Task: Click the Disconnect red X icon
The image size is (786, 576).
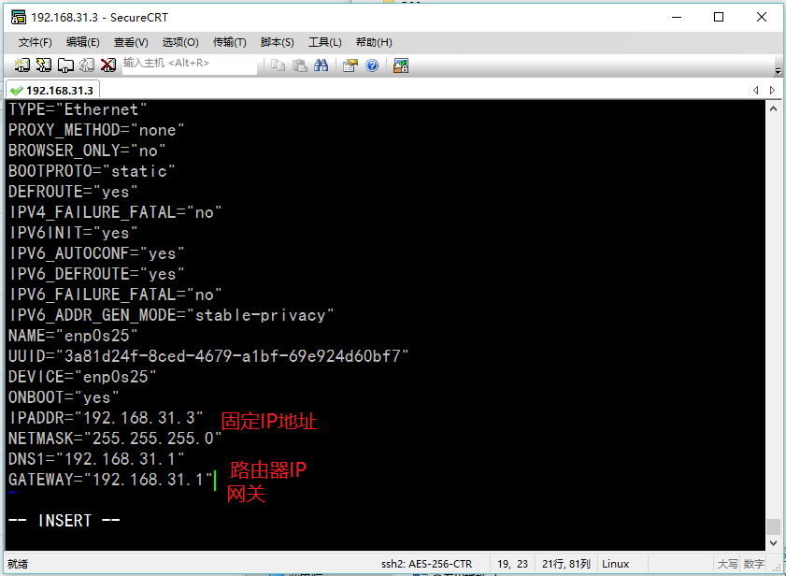Action: pyautogui.click(x=108, y=65)
